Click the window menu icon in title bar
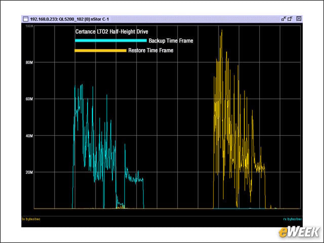Image resolution: width=324 pixels, height=243 pixels. [x=26, y=19]
